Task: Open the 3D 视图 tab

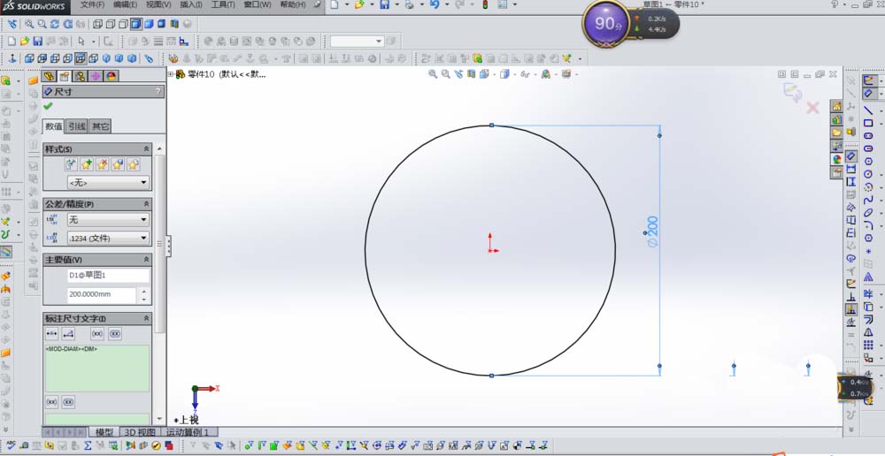Action: [x=140, y=432]
